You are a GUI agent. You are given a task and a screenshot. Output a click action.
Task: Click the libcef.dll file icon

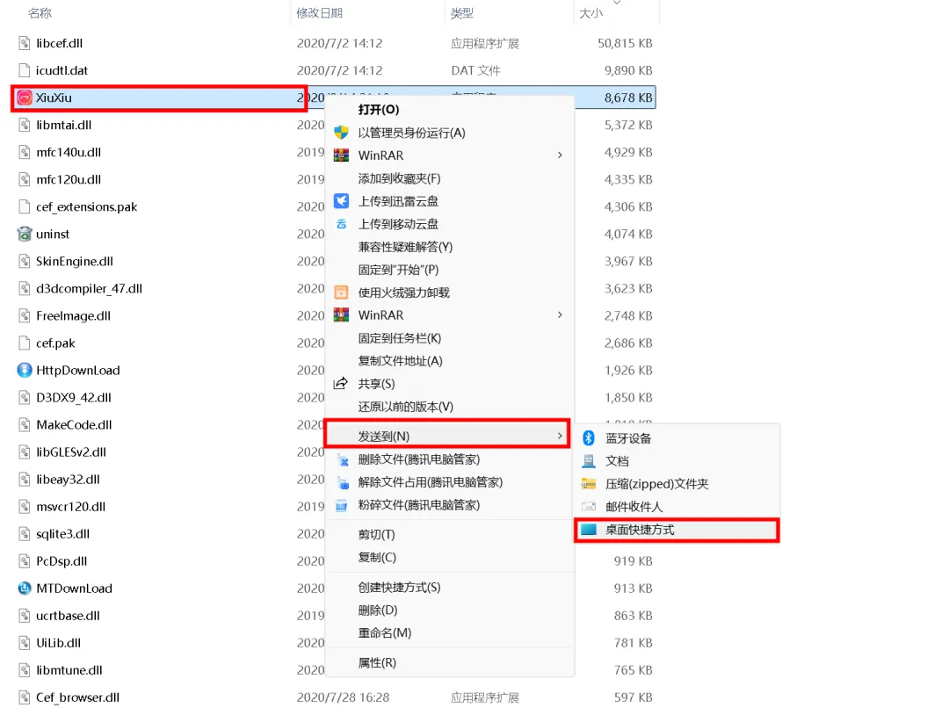point(25,43)
